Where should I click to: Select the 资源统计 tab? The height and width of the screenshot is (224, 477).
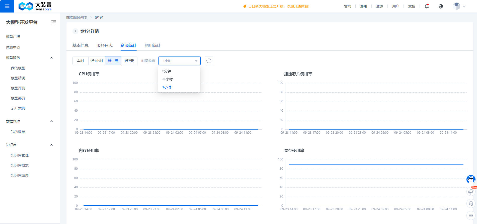point(129,45)
